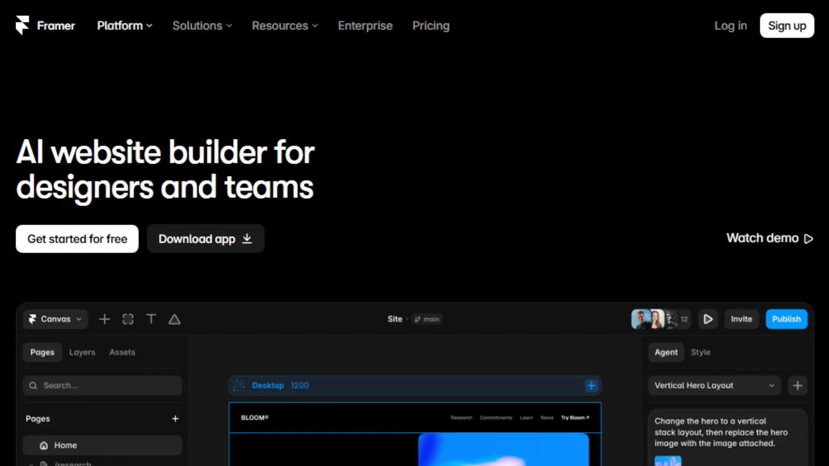Open the Style tab

(x=700, y=353)
